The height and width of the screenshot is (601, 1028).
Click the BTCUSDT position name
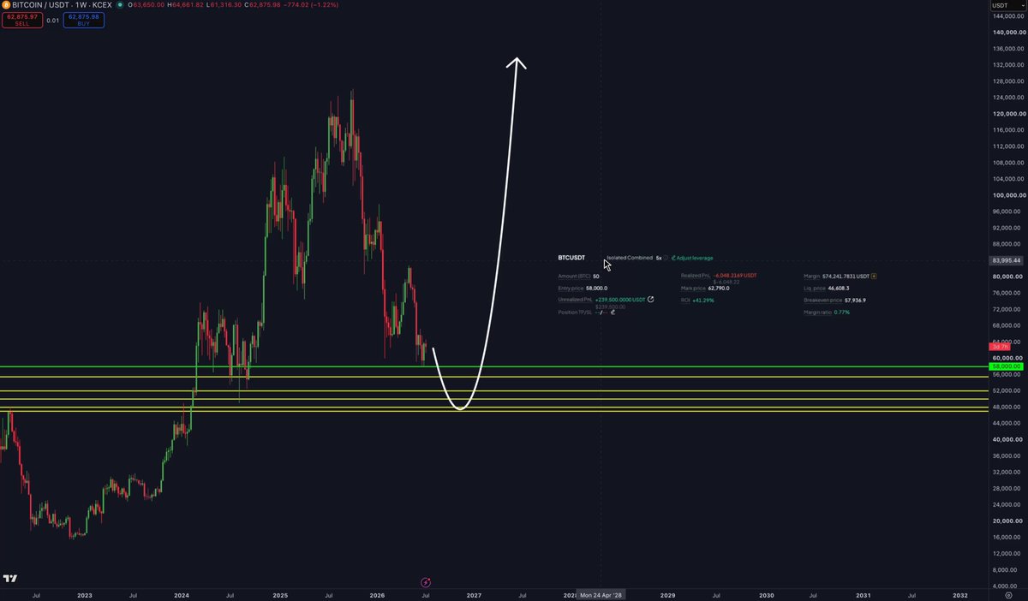pos(571,258)
